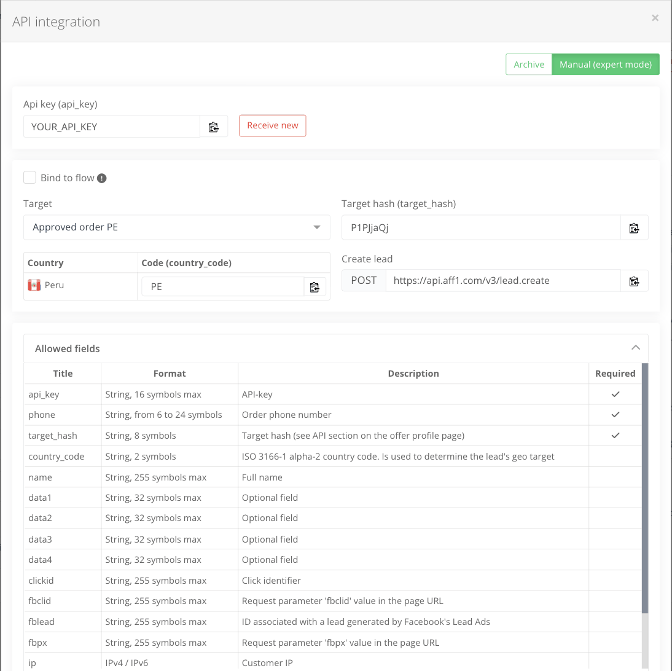672x671 pixels.
Task: Click the Description column header
Action: pos(413,374)
